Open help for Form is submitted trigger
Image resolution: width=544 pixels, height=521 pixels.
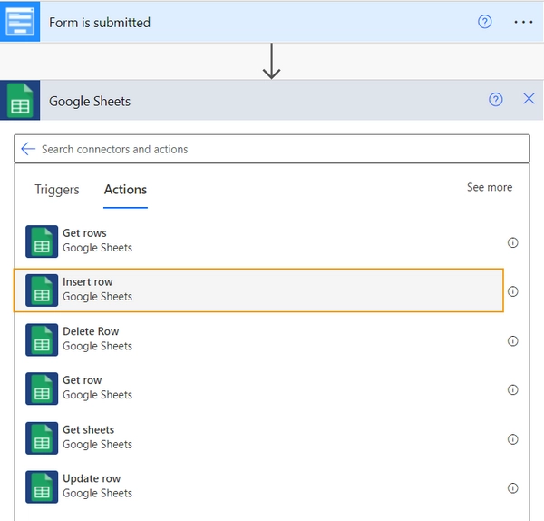click(x=484, y=22)
